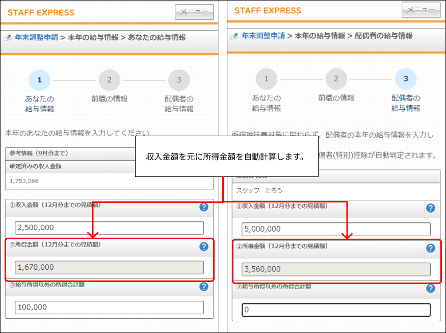Click the grayed field showing 1,670,000
This screenshot has height=333, width=446.
point(109,267)
